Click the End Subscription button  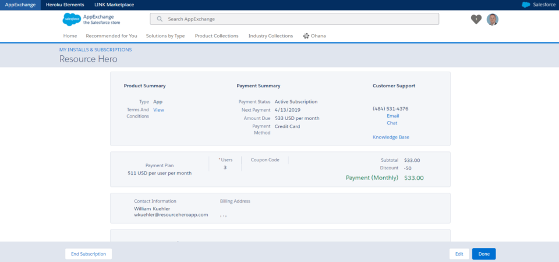click(x=89, y=254)
